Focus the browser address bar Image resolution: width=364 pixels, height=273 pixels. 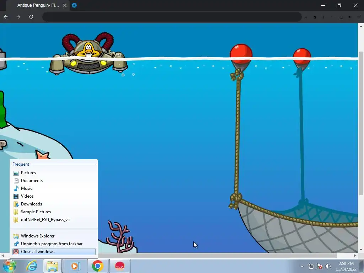[172, 17]
